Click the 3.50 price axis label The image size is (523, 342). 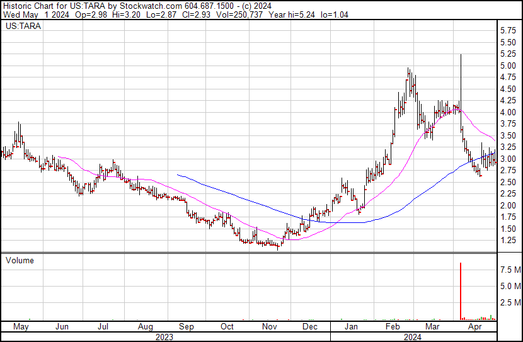(509, 135)
